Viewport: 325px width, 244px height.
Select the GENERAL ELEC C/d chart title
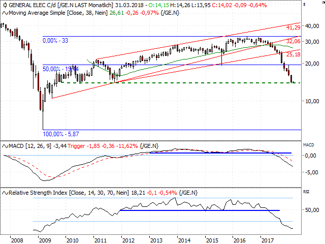pos(32,5)
